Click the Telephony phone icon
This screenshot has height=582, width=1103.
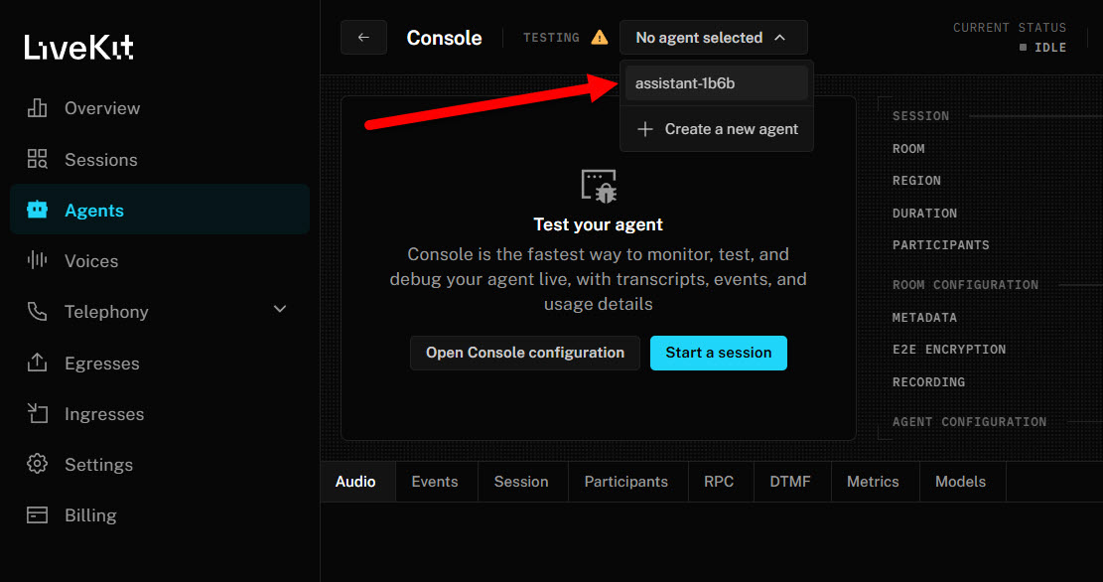click(x=38, y=311)
